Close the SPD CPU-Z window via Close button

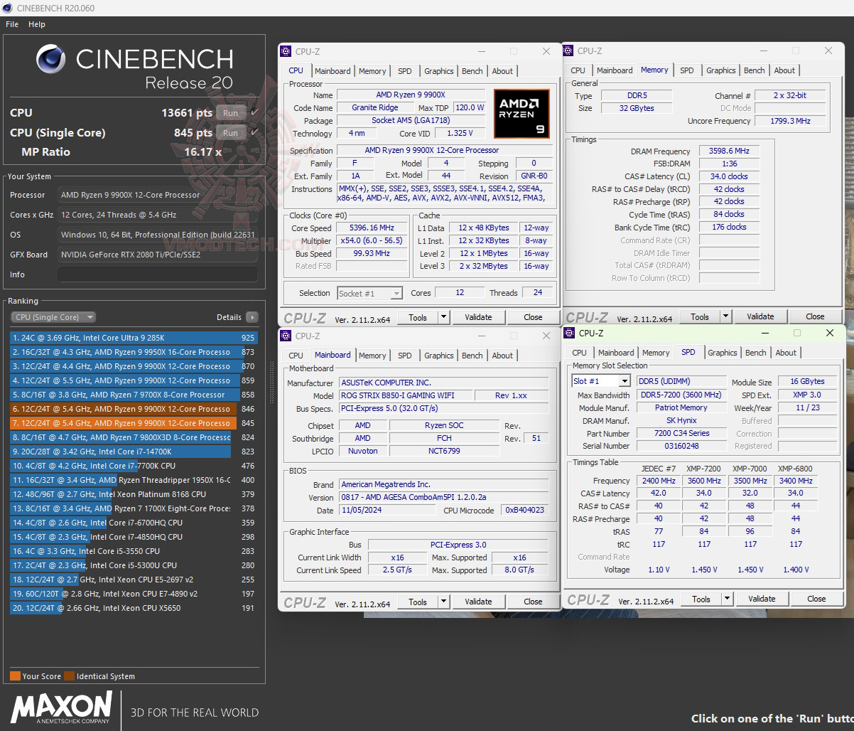(816, 599)
